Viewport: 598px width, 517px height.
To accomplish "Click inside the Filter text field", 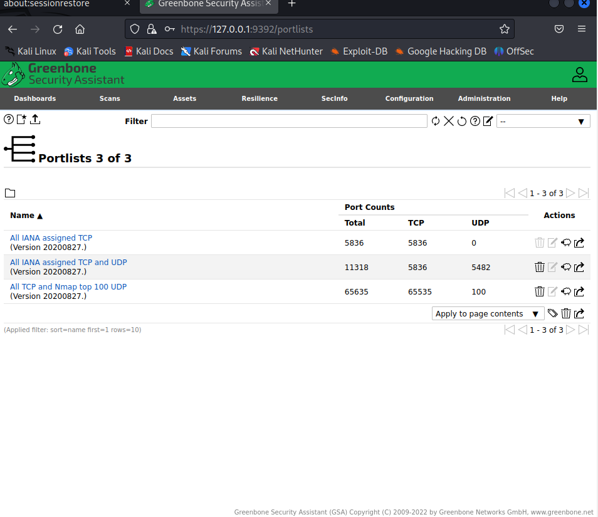I will pyautogui.click(x=289, y=121).
